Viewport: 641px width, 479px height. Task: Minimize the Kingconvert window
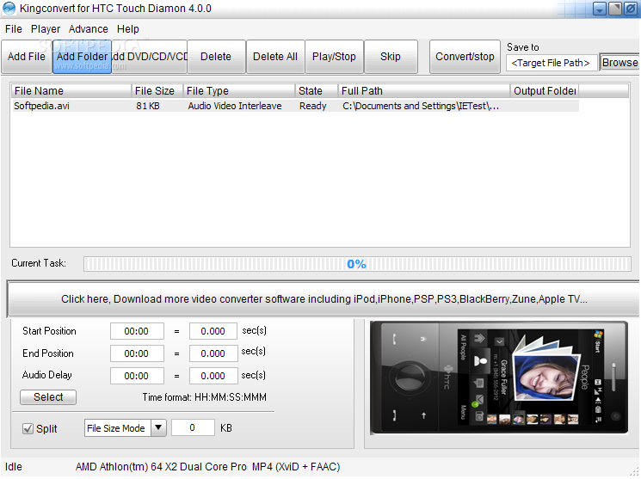(600, 9)
